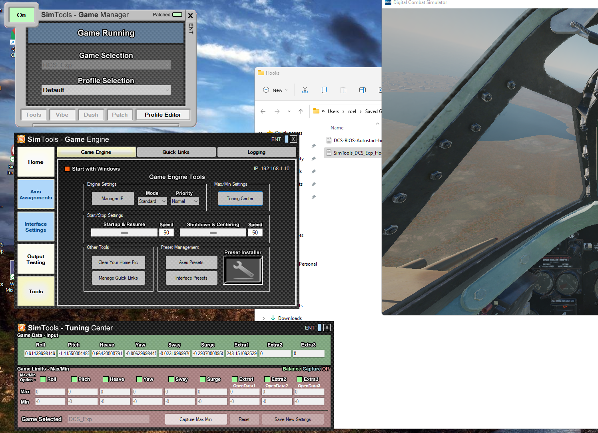598x433 pixels.
Task: Enable the Roll Max/Min option checkbox
Action: (x=43, y=379)
